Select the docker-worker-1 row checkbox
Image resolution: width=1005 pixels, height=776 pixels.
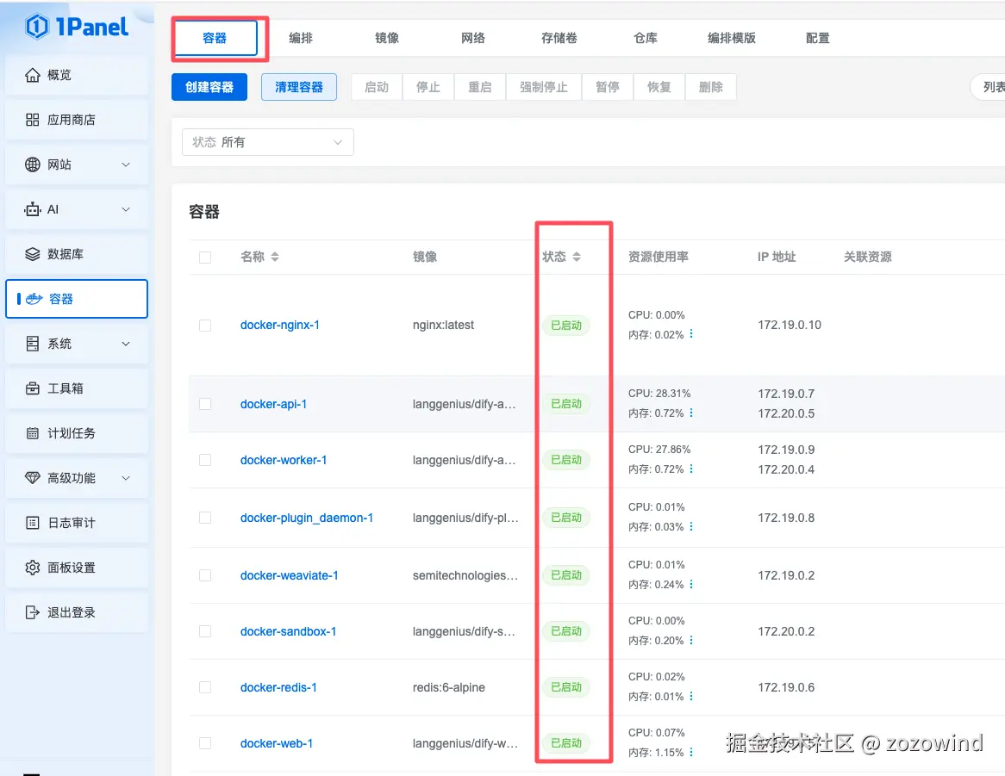(x=205, y=460)
